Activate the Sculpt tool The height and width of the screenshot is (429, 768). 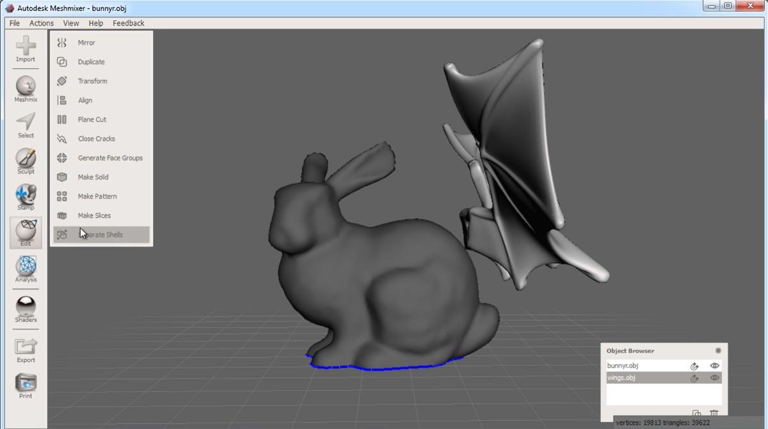[x=26, y=161]
